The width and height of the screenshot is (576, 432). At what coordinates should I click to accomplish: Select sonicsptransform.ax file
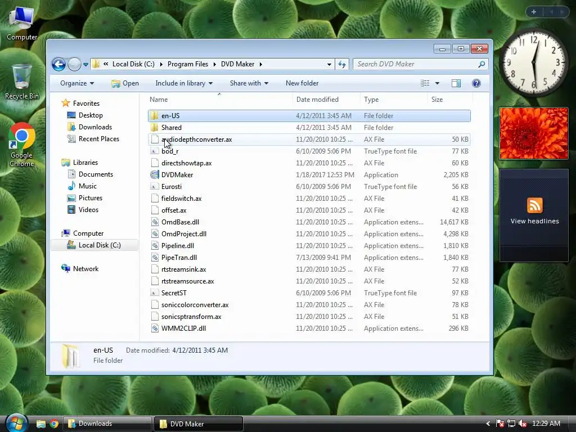tap(309, 317)
